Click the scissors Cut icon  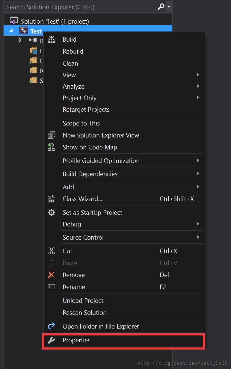(52, 251)
